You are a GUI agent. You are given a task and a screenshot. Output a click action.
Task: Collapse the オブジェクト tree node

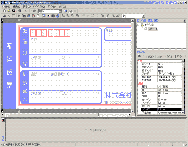(139, 25)
